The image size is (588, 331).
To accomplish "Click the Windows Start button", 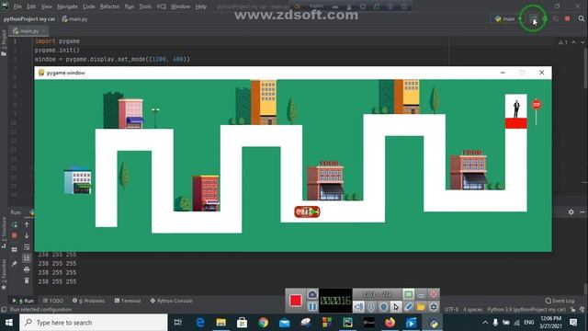I will (9, 323).
